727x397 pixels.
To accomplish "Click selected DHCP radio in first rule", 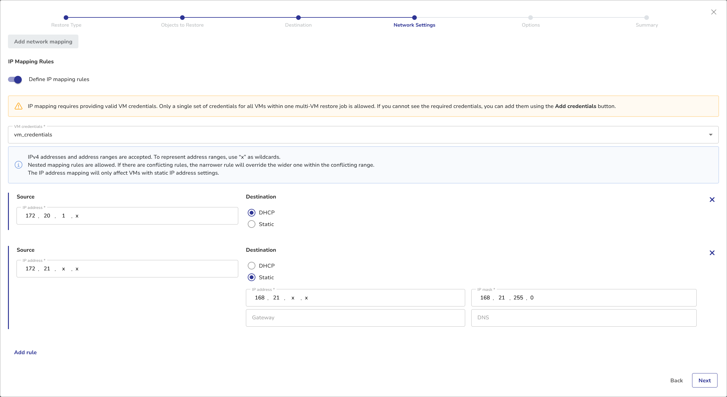I will click(x=251, y=213).
